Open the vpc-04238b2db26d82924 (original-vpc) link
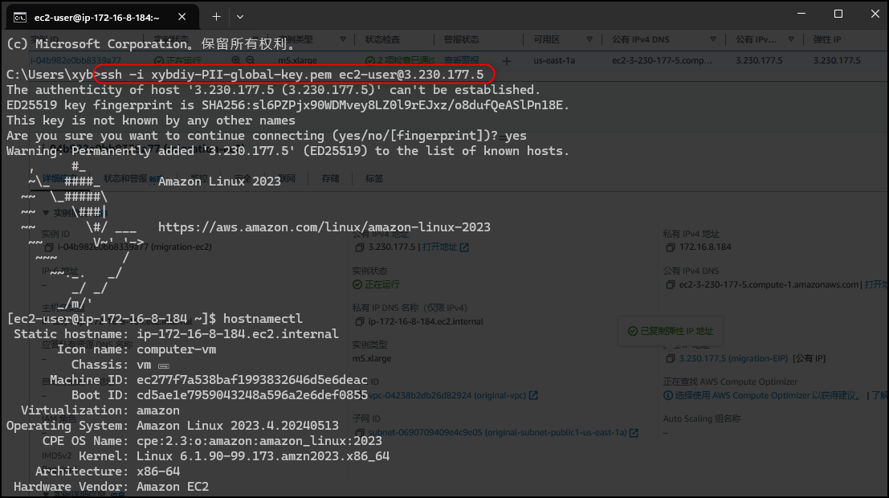889x498 pixels. point(447,395)
